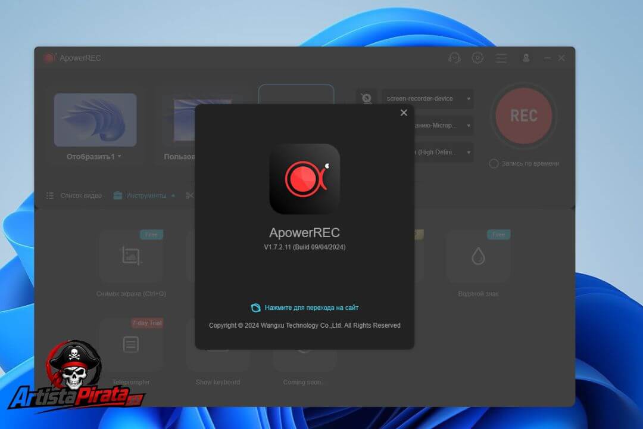
Task: Select the display 1 screen thumbnail
Action: 95,120
